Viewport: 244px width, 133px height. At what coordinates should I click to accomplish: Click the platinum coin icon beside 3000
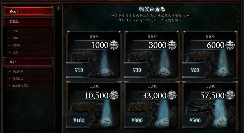pos(172,45)
